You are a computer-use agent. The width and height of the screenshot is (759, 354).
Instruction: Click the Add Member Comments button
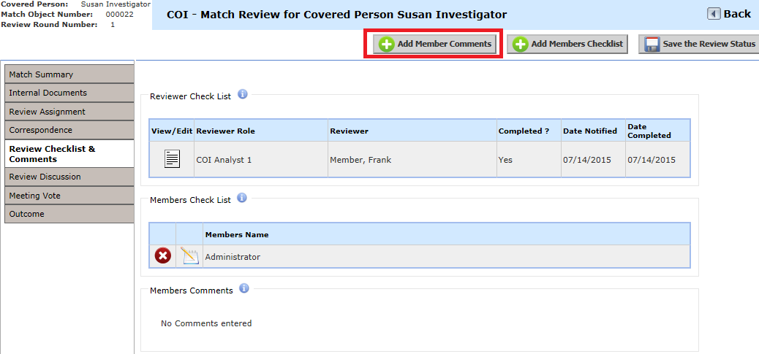pos(434,44)
